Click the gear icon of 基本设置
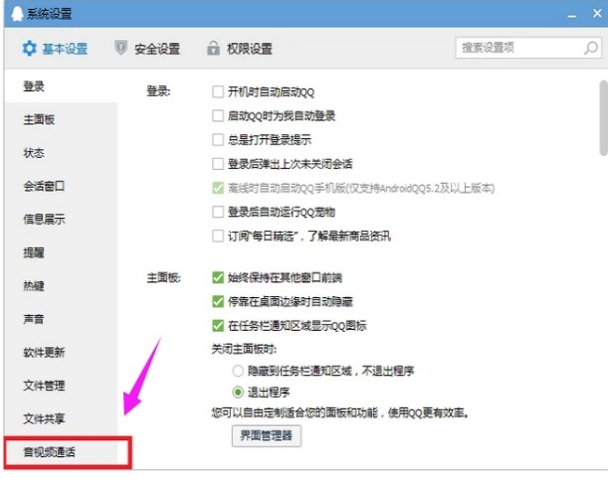The width and height of the screenshot is (608, 484). [29, 49]
